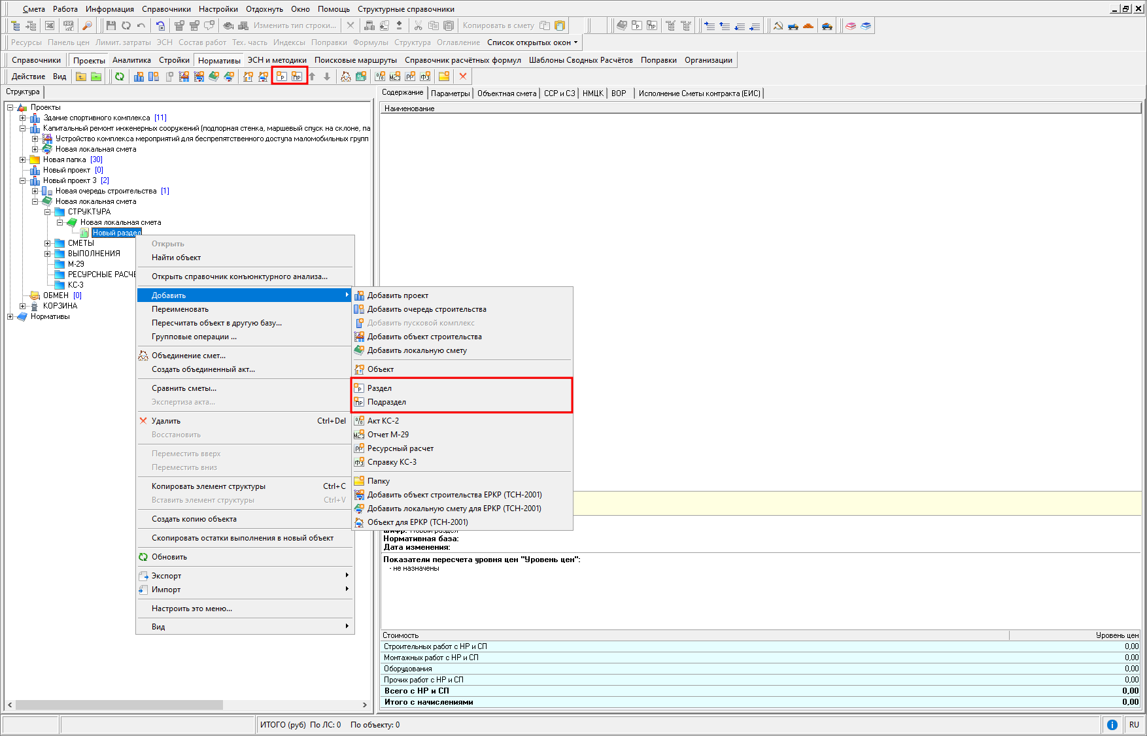Viewport: 1147px width, 736px height.
Task: Click the 'Р' add-section icon in the toolbar
Action: point(282,76)
